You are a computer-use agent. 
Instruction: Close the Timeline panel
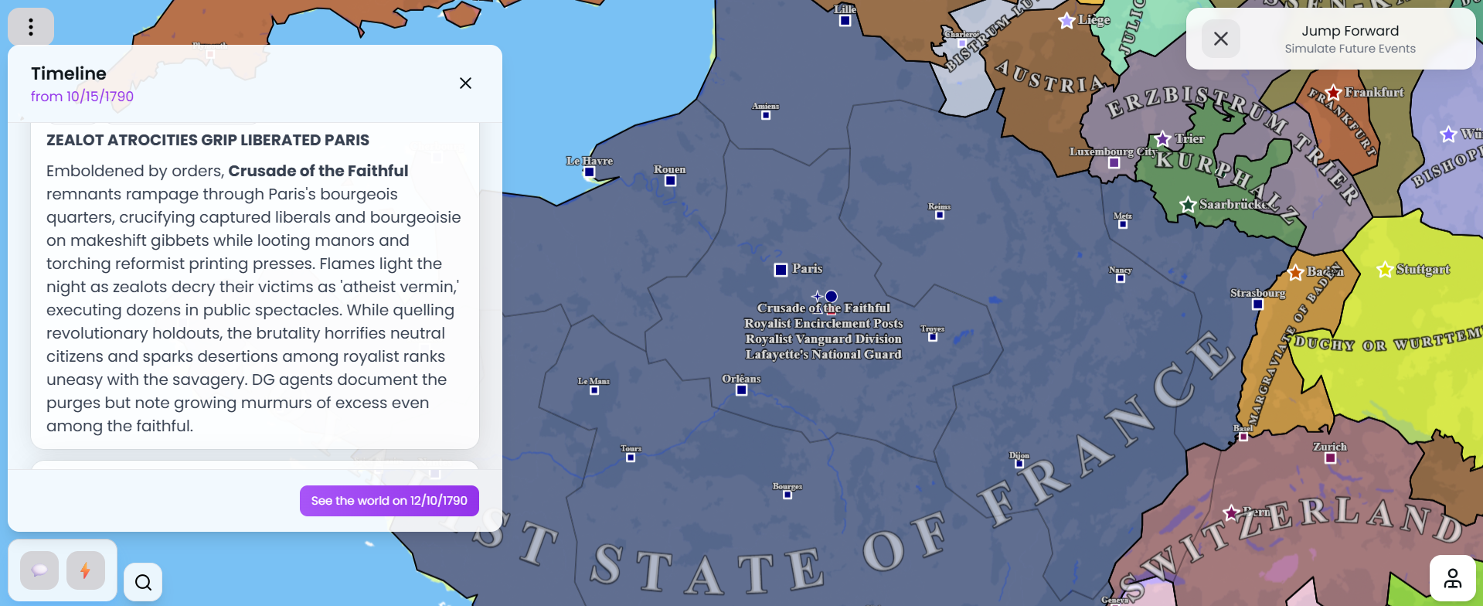[465, 83]
